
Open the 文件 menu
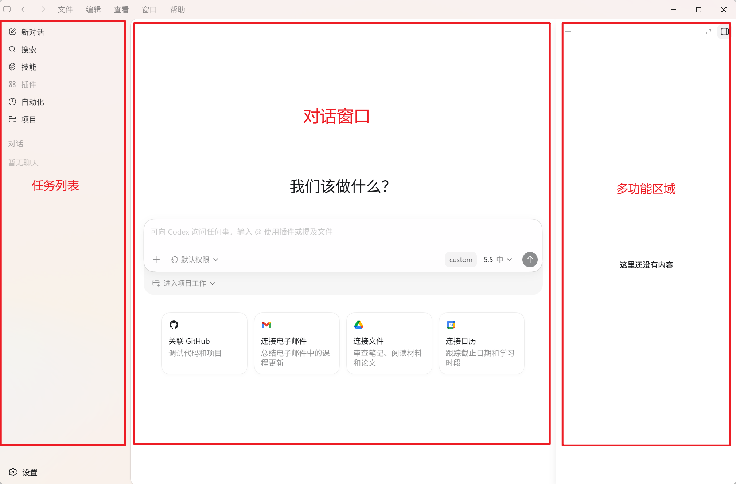[65, 9]
